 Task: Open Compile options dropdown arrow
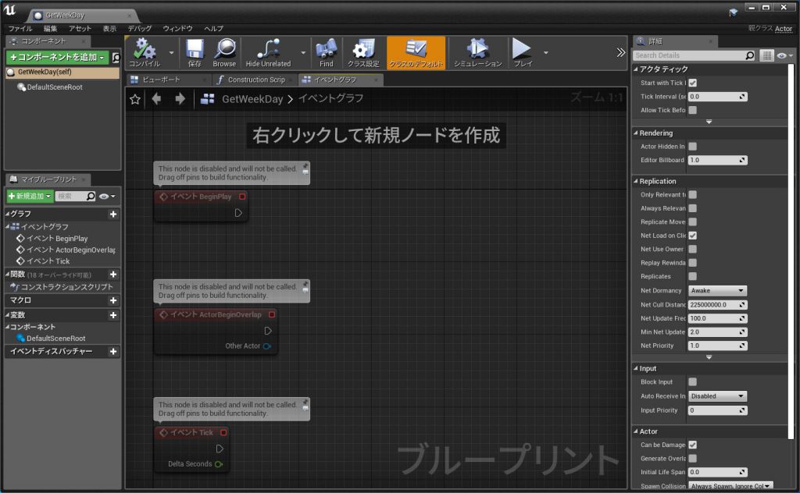point(171,52)
